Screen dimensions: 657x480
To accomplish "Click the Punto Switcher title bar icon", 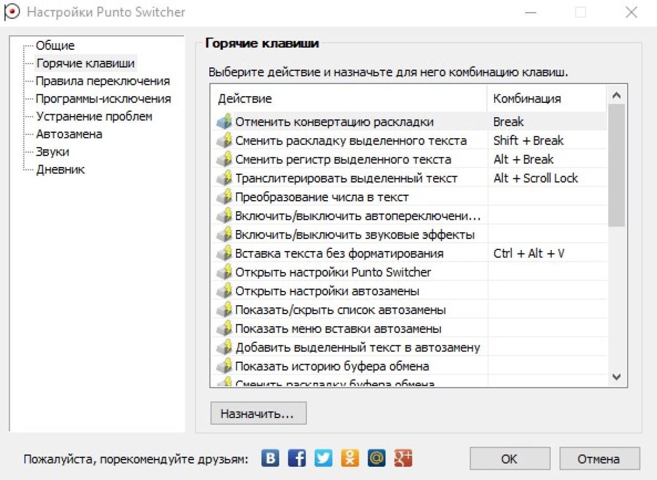I will pyautogui.click(x=11, y=11).
